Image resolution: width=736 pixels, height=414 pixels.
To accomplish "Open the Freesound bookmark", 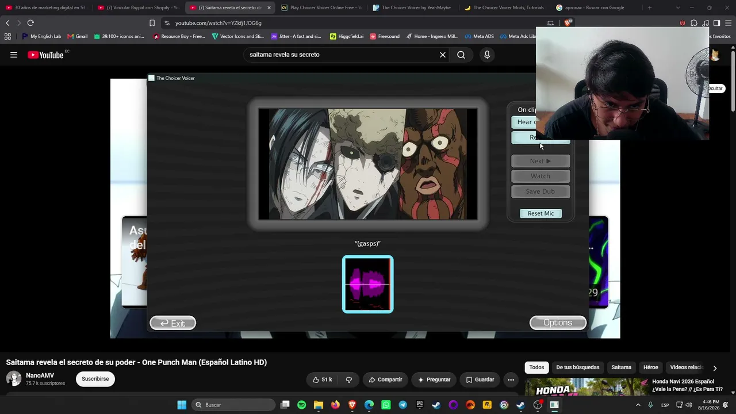I will [385, 36].
